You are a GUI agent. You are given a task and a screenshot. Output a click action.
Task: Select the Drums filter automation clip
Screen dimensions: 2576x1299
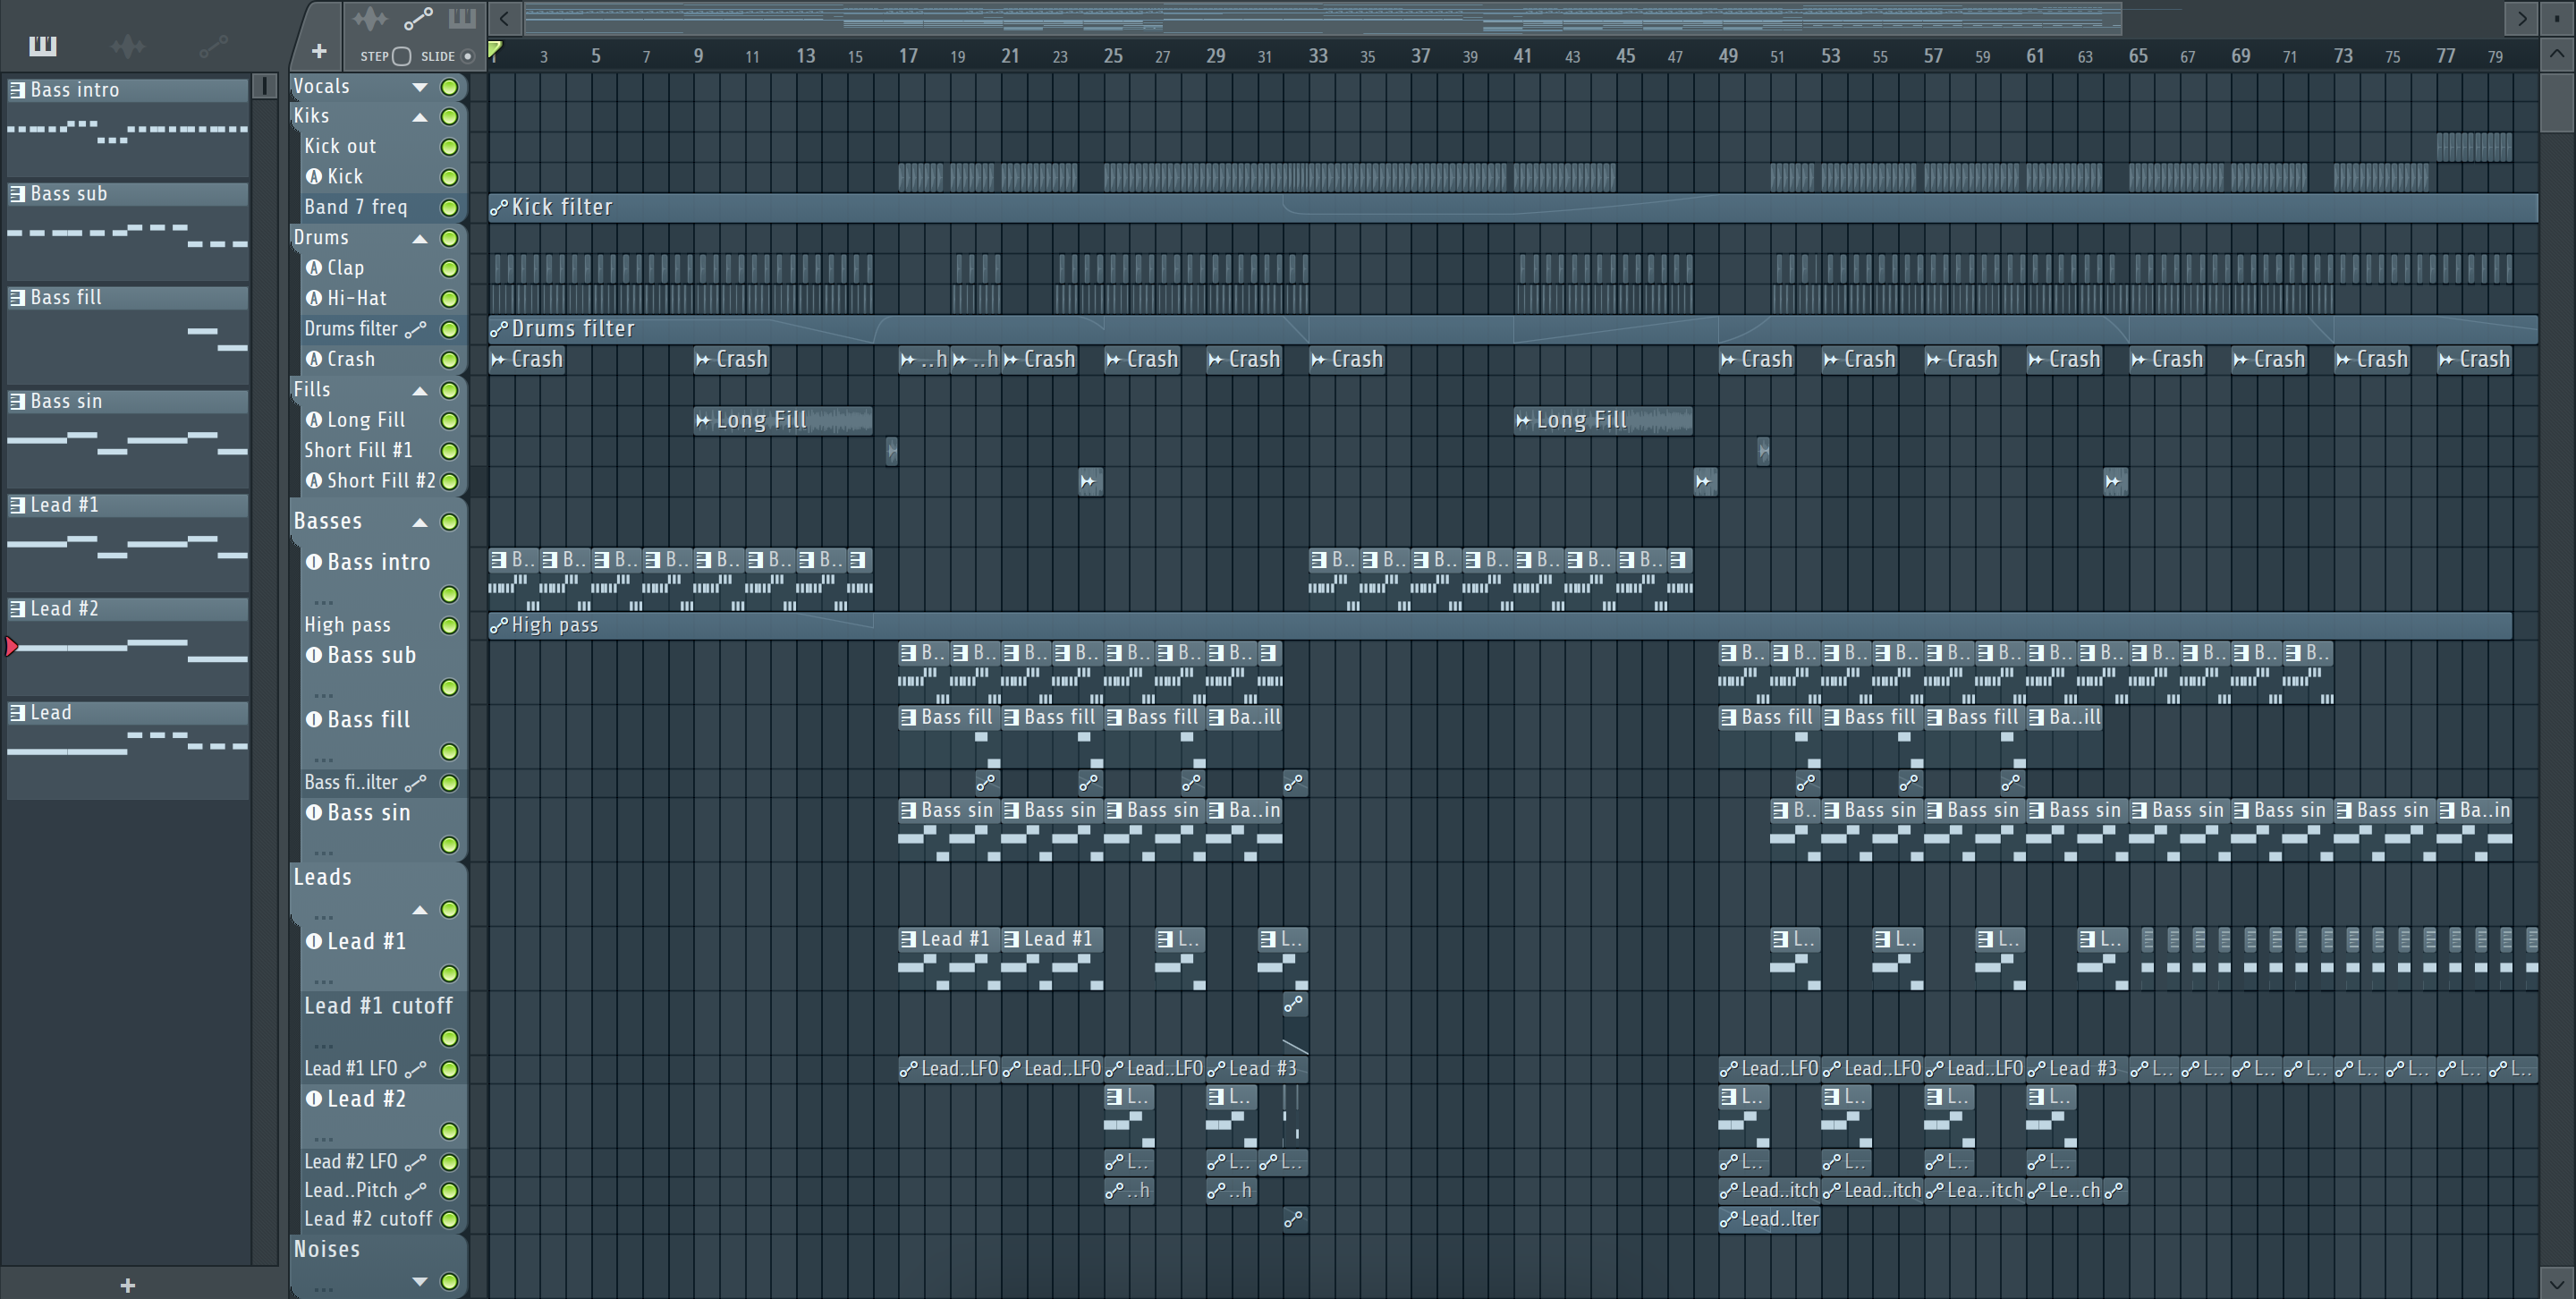pyautogui.click(x=1512, y=329)
